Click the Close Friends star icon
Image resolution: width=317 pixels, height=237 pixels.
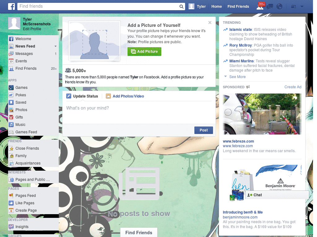click(11, 148)
